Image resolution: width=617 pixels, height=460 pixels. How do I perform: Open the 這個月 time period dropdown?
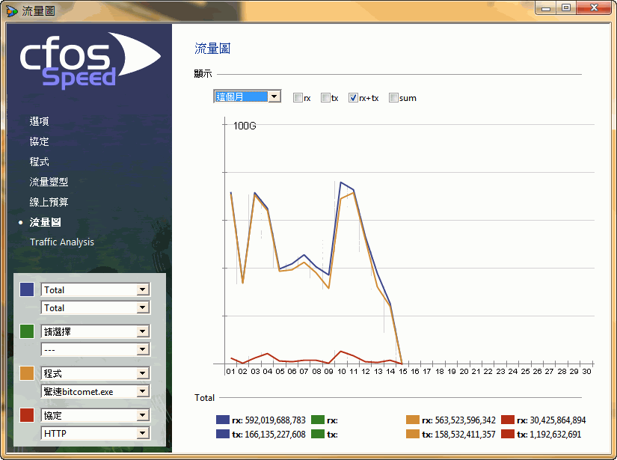pos(274,96)
